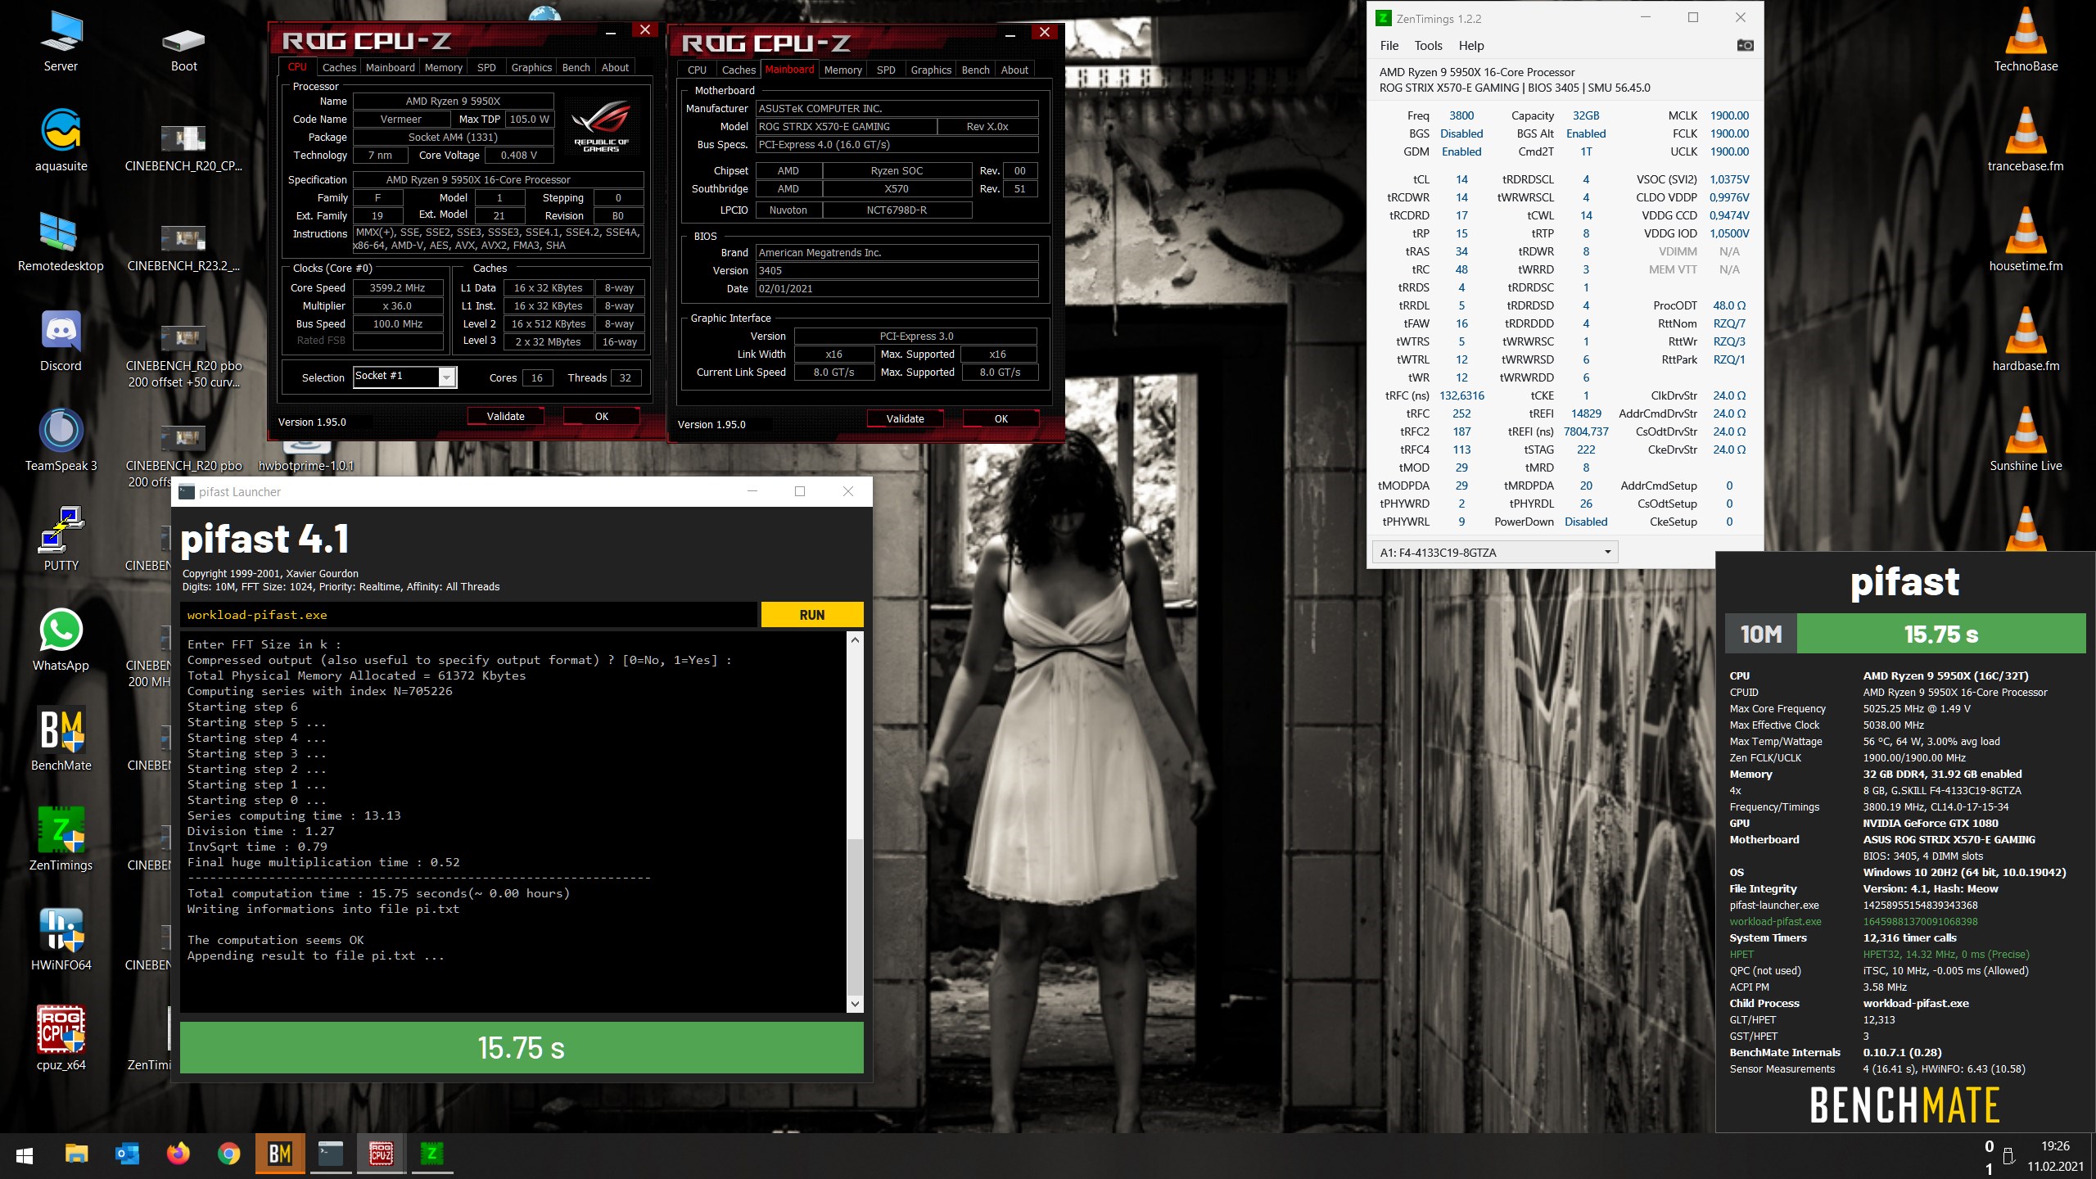The height and width of the screenshot is (1179, 2096).
Task: Switch to BenchMate in the taskbar
Action: [280, 1154]
